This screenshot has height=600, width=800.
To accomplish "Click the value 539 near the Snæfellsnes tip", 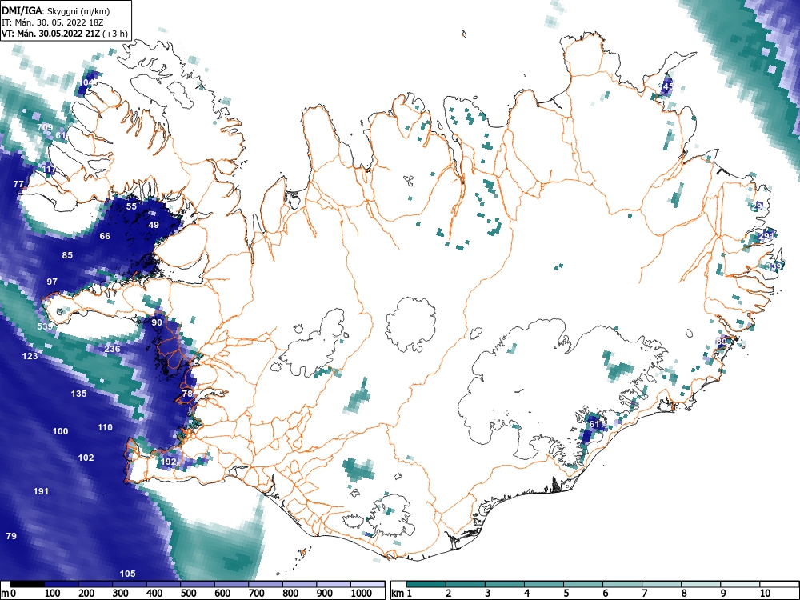I will (x=45, y=326).
